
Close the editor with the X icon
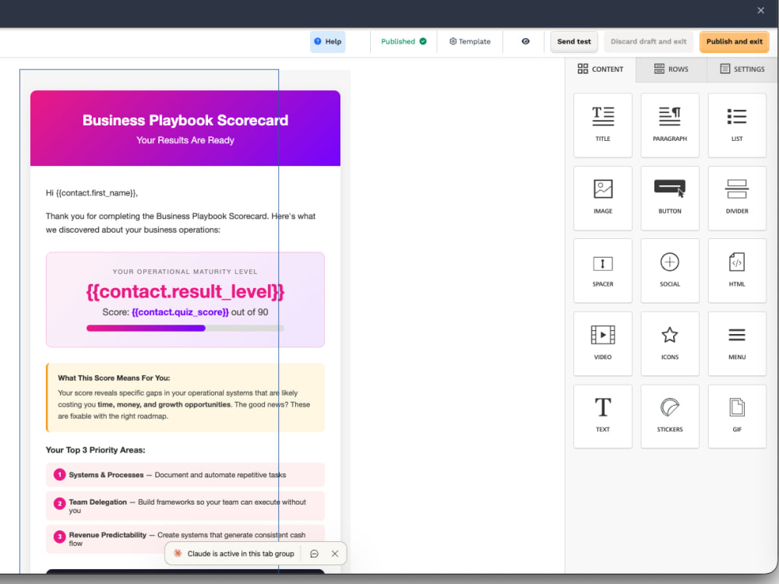(760, 10)
